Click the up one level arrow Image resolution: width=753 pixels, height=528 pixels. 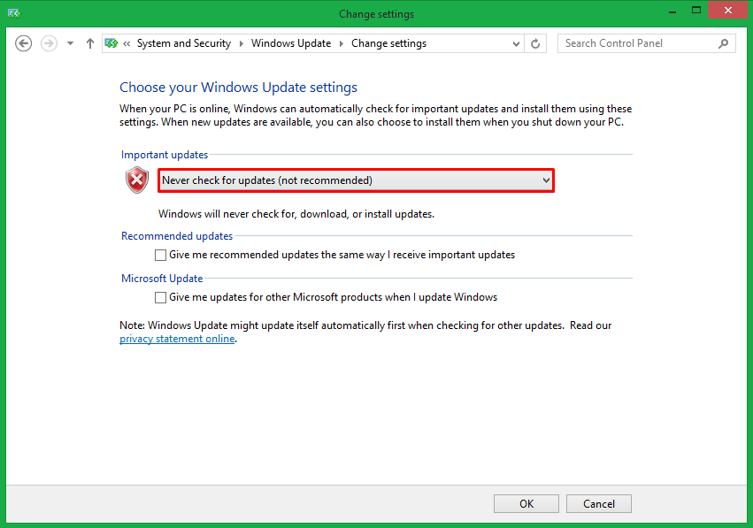tap(89, 42)
